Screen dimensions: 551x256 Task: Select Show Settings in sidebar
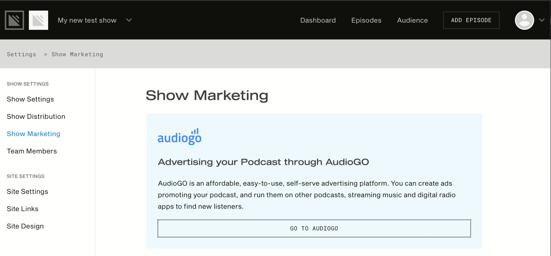pos(30,99)
